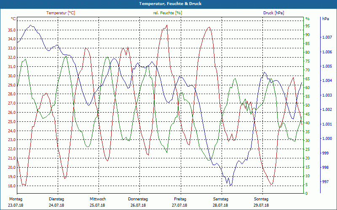
Task: Click temperature axis value '31,0'
Action: 12,67
